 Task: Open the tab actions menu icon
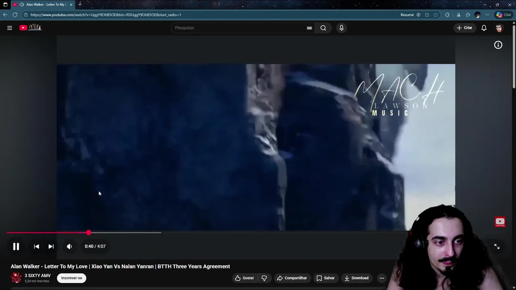tap(5, 4)
